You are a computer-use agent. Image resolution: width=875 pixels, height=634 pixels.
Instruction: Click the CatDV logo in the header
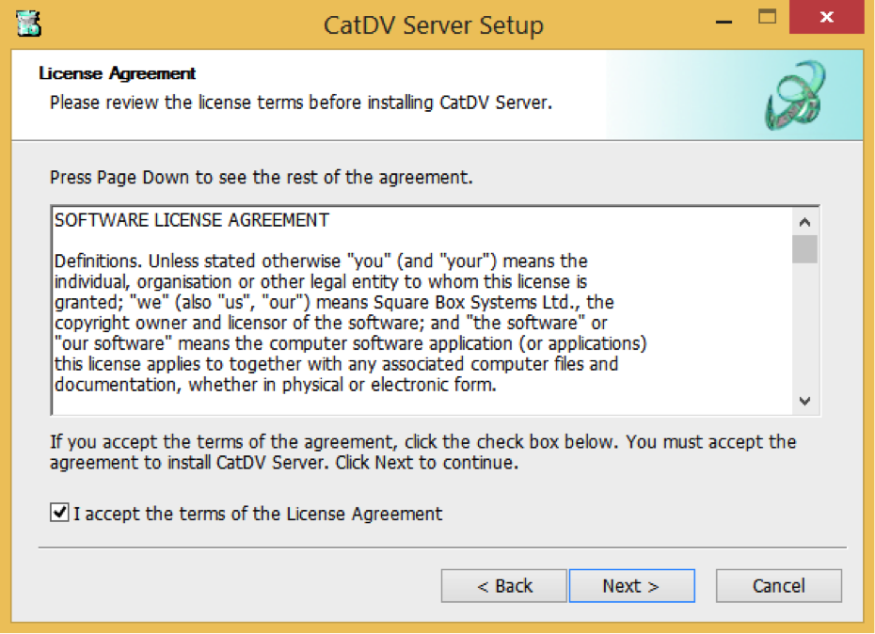click(795, 95)
